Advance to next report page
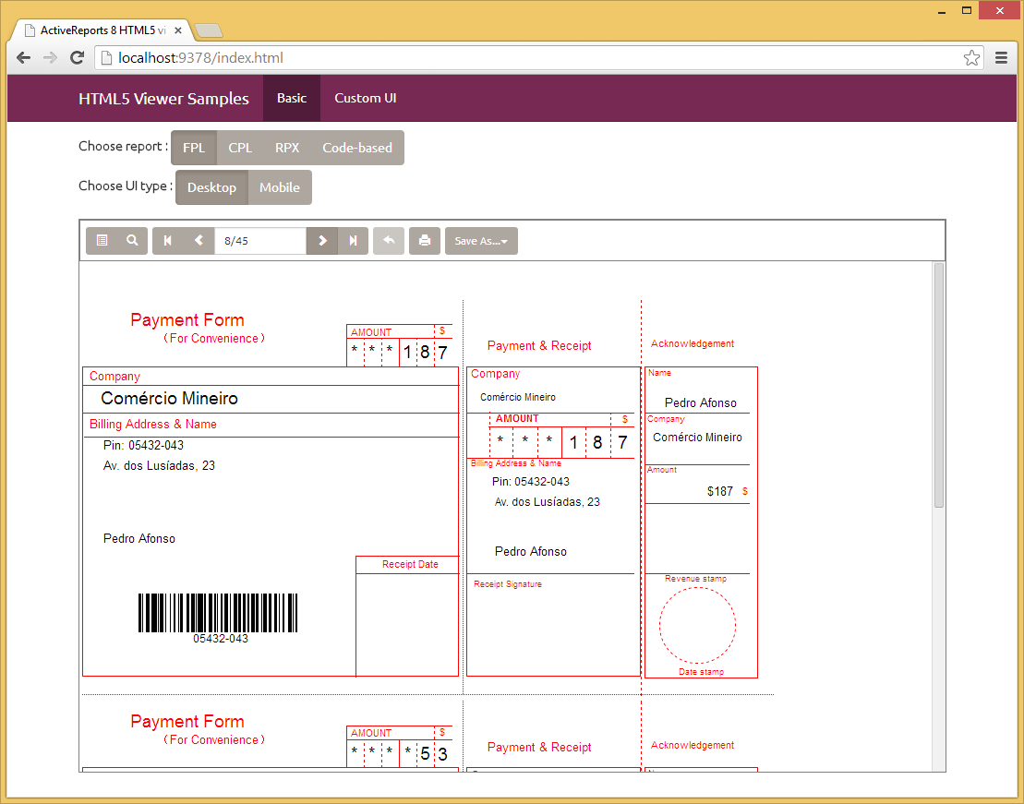1024x804 pixels. pos(322,241)
